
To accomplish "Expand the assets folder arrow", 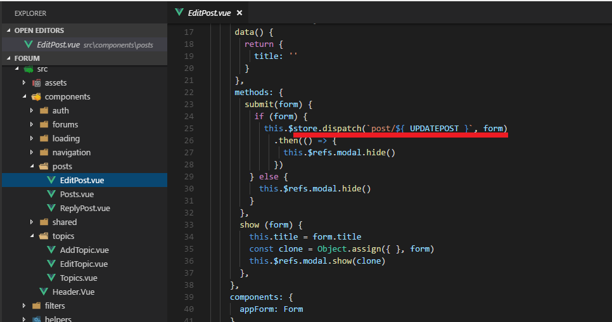I will tap(24, 82).
